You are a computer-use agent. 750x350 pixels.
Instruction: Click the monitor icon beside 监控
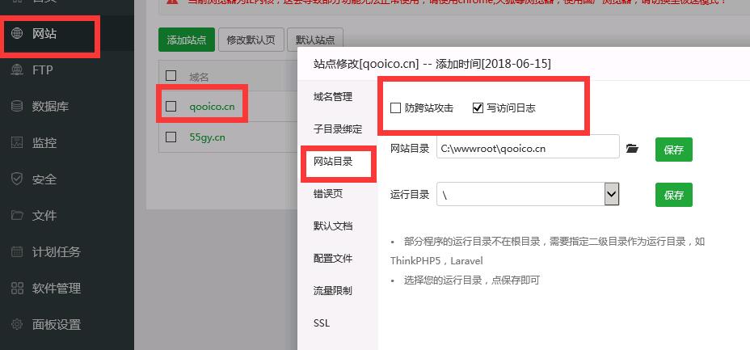click(x=17, y=142)
